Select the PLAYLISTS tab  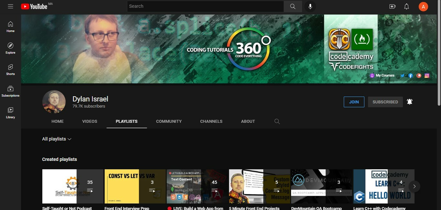coord(127,121)
